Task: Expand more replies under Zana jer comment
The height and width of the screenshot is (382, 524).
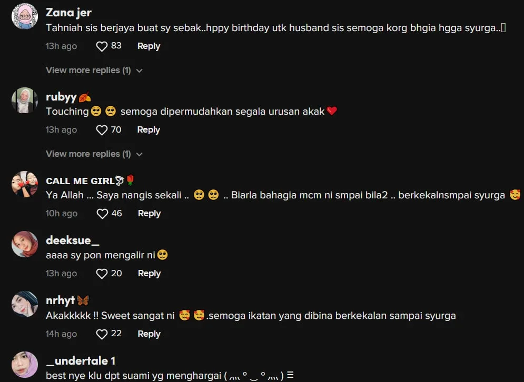Action: coord(94,71)
